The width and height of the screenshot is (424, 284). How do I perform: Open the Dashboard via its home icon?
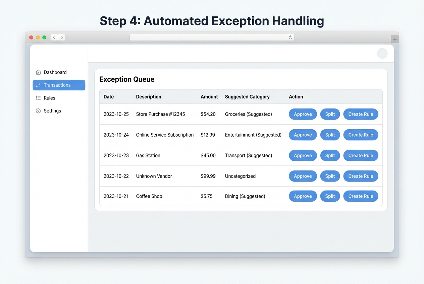pos(38,72)
